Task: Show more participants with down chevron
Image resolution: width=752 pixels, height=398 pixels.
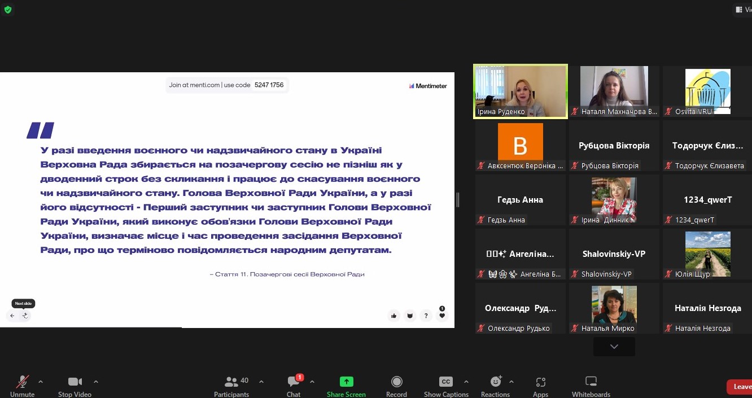Action: point(614,347)
